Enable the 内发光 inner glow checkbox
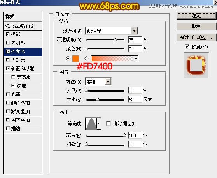 [8, 60]
